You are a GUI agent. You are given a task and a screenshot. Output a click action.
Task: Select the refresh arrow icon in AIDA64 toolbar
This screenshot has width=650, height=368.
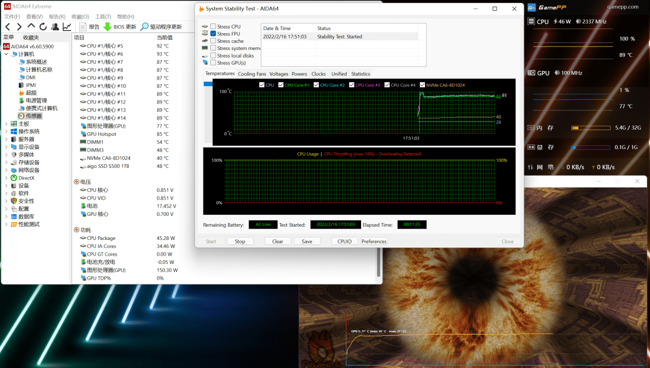point(43,27)
